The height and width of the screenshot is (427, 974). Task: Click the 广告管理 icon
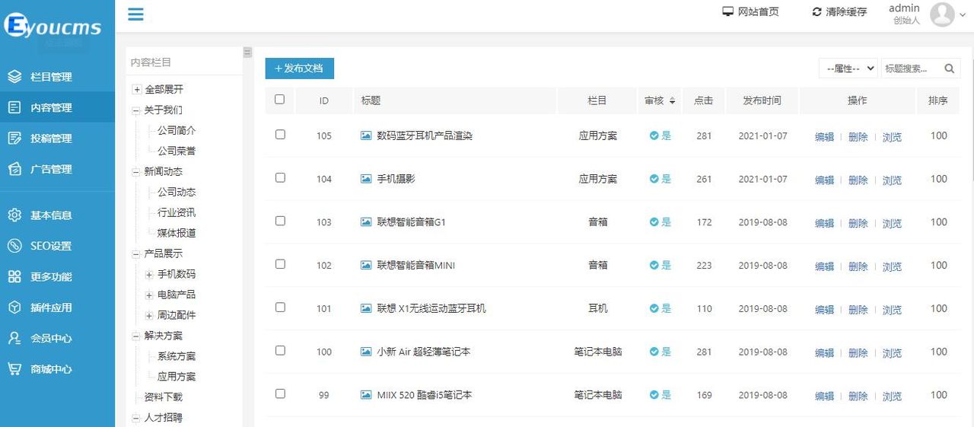coord(14,169)
